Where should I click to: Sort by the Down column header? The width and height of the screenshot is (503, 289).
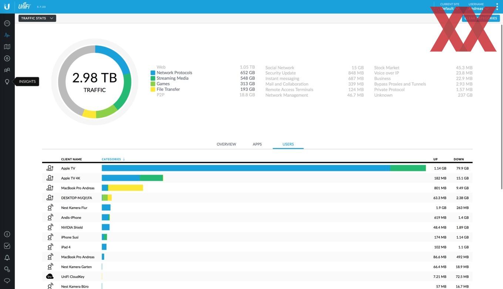459,159
